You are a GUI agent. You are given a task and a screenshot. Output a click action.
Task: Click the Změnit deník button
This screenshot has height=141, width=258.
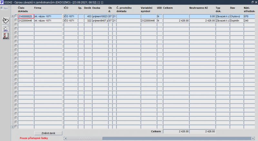click(x=48, y=133)
